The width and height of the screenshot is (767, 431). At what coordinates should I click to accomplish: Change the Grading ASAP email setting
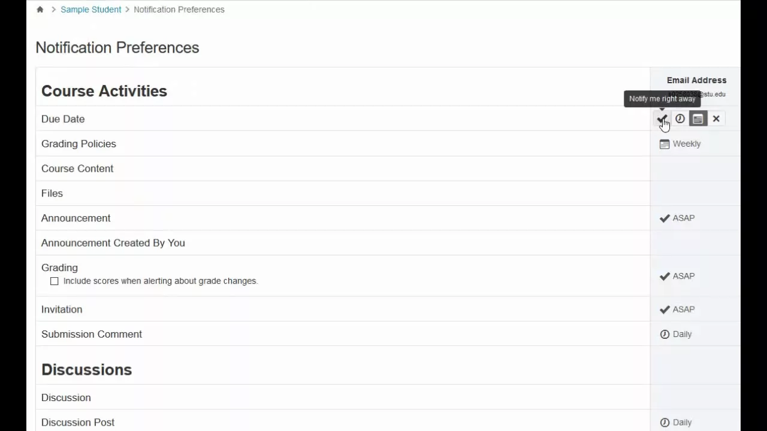[x=677, y=276]
